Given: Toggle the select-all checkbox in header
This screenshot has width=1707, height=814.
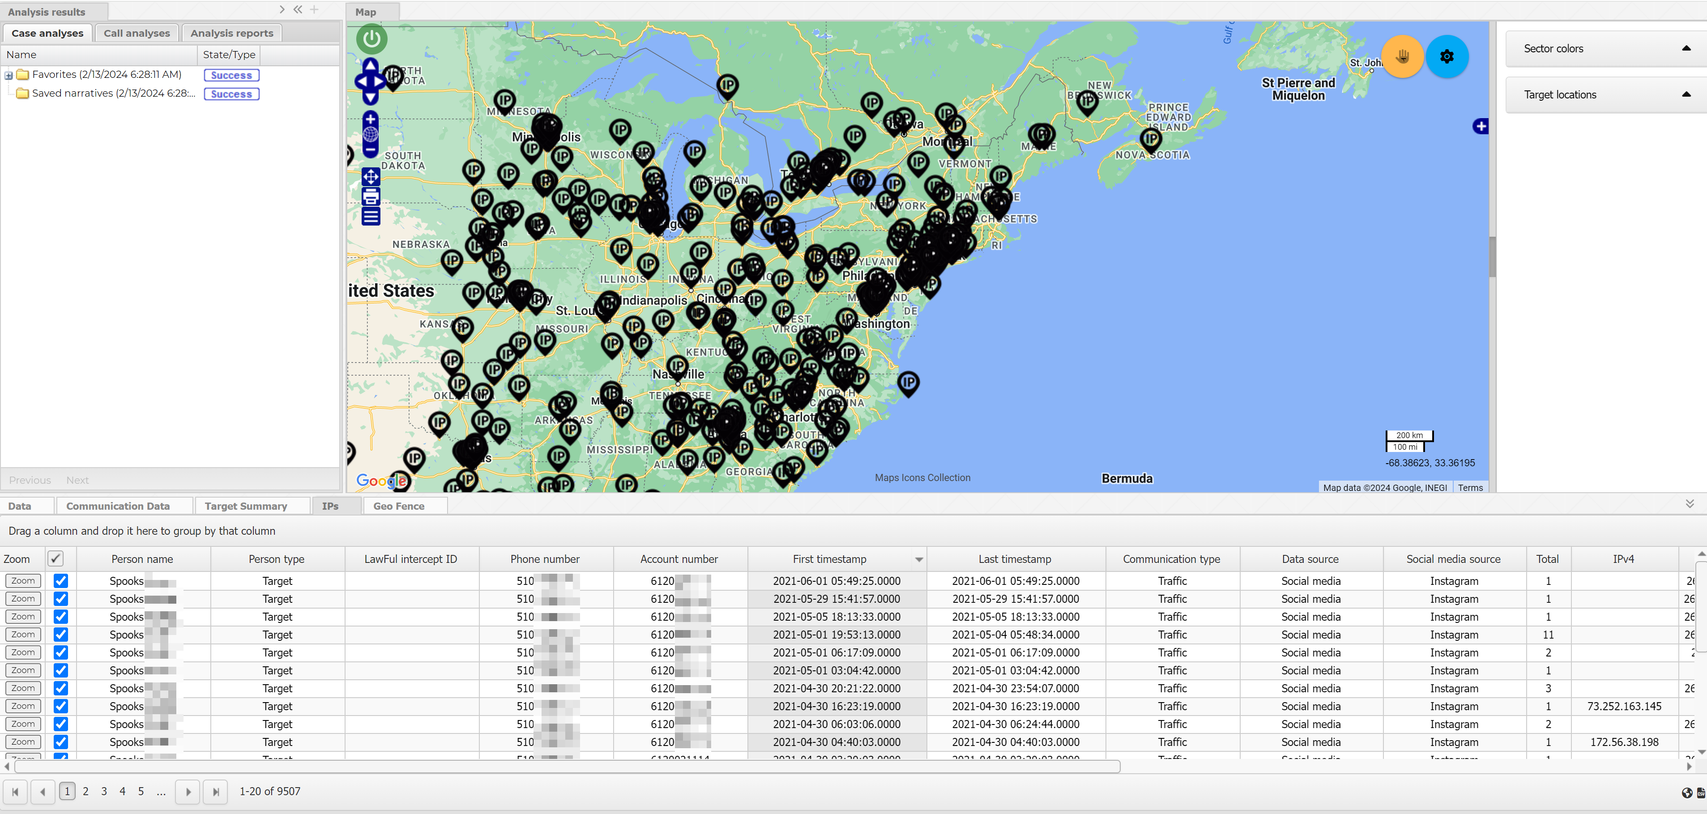Looking at the screenshot, I should (55, 558).
